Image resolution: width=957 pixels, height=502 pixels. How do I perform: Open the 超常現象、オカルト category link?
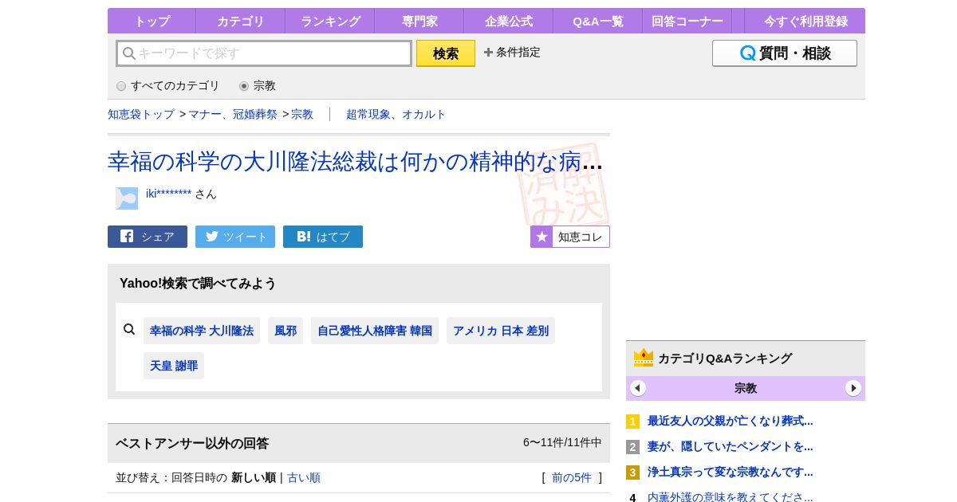pos(396,115)
